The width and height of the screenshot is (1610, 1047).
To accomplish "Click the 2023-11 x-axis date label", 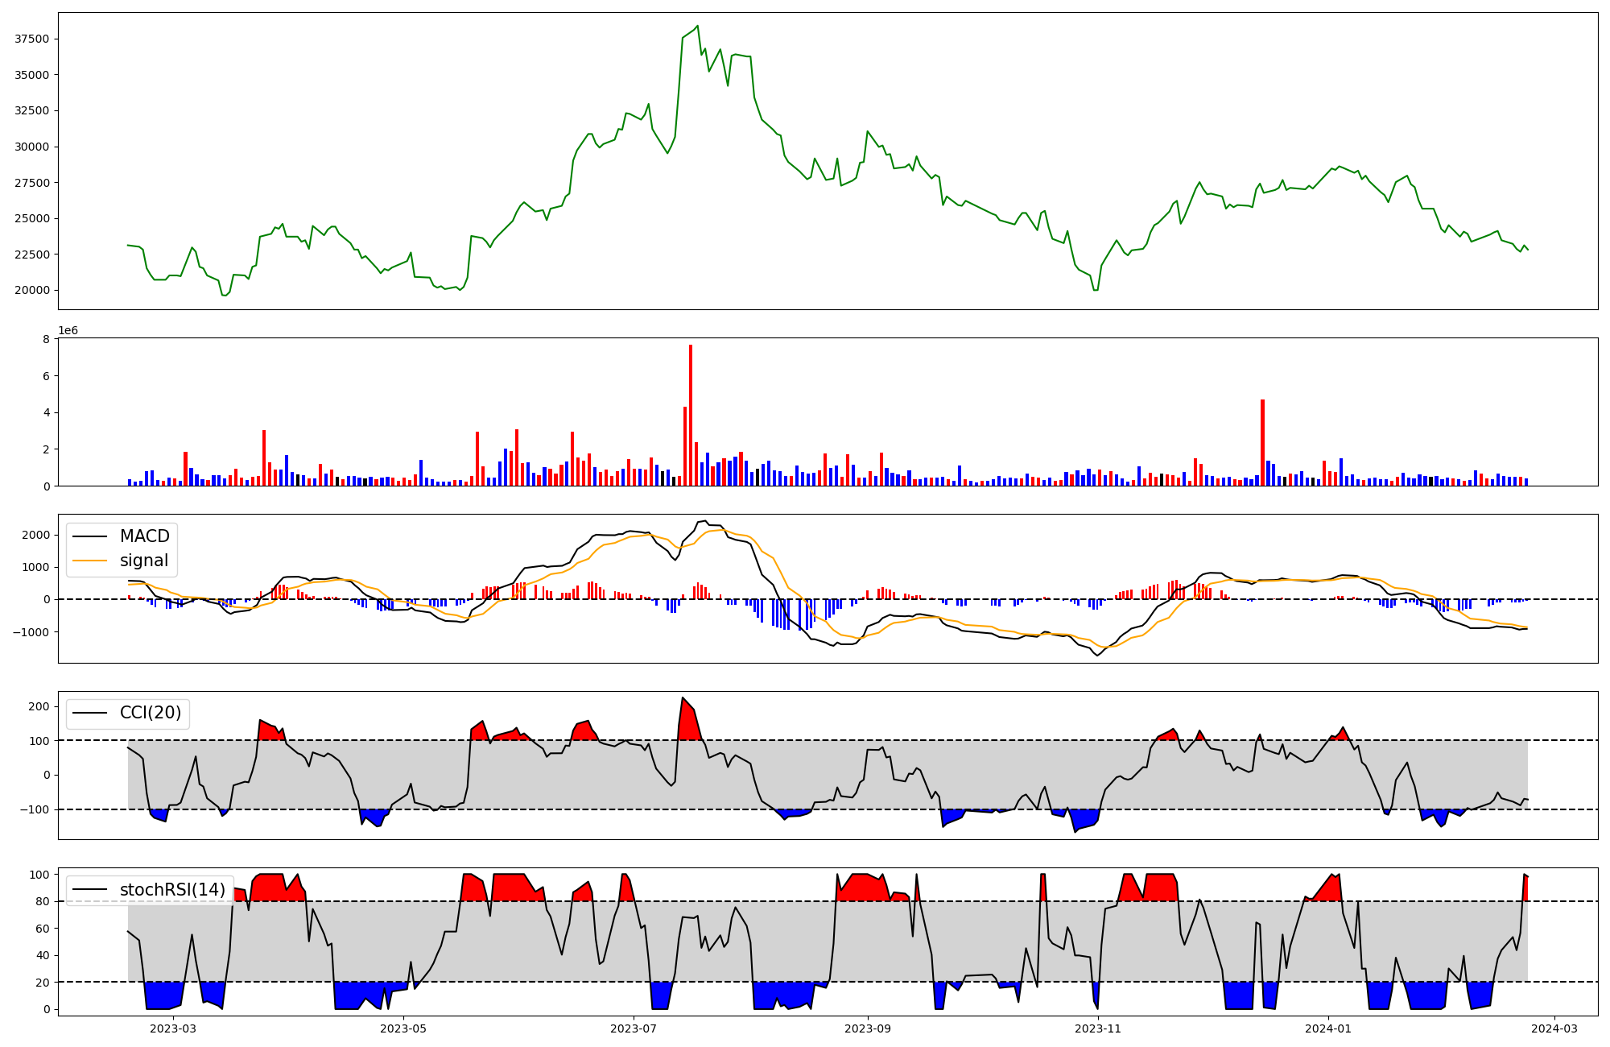I will click(1098, 1028).
